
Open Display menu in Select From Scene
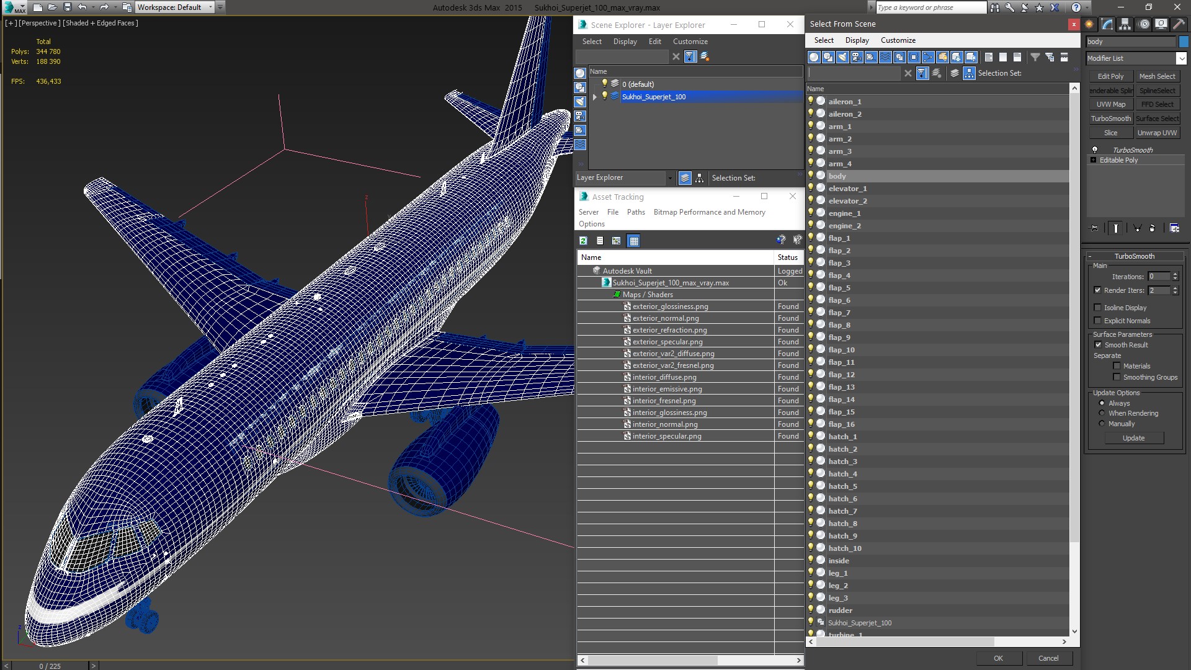tap(857, 40)
